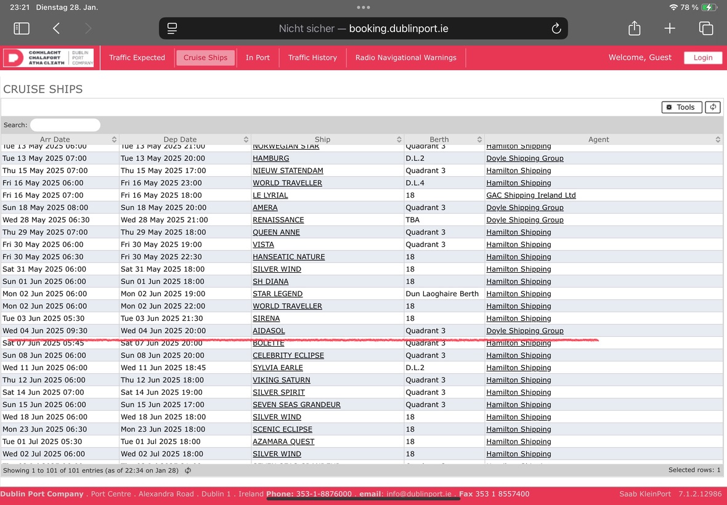Screen dimensions: 727x505
Task: Open the AIDASOL ship link
Action: pyautogui.click(x=269, y=331)
